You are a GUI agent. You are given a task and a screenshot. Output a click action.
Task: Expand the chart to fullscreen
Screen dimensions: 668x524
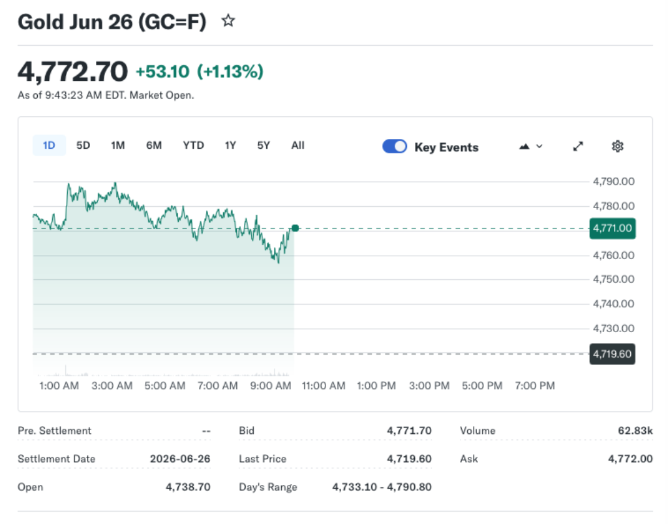click(578, 146)
